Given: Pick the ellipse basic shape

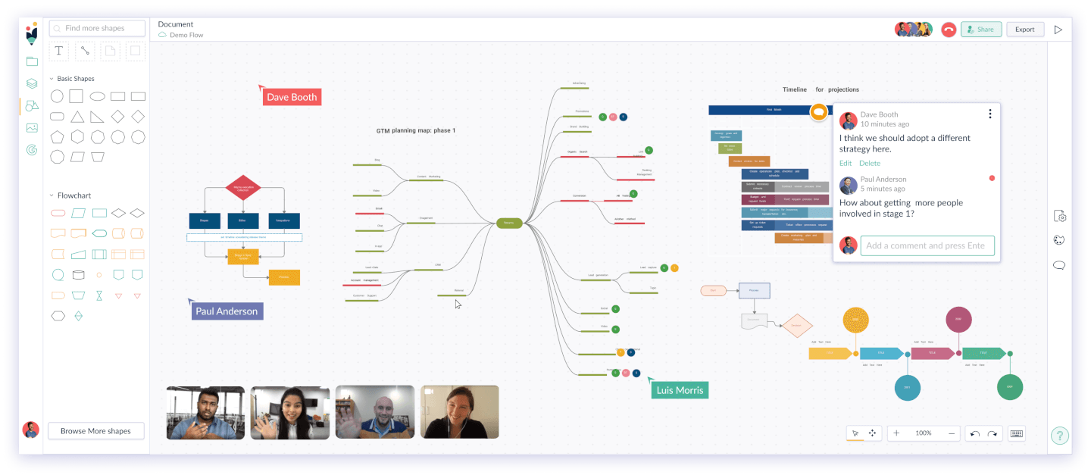Looking at the screenshot, I should [98, 96].
